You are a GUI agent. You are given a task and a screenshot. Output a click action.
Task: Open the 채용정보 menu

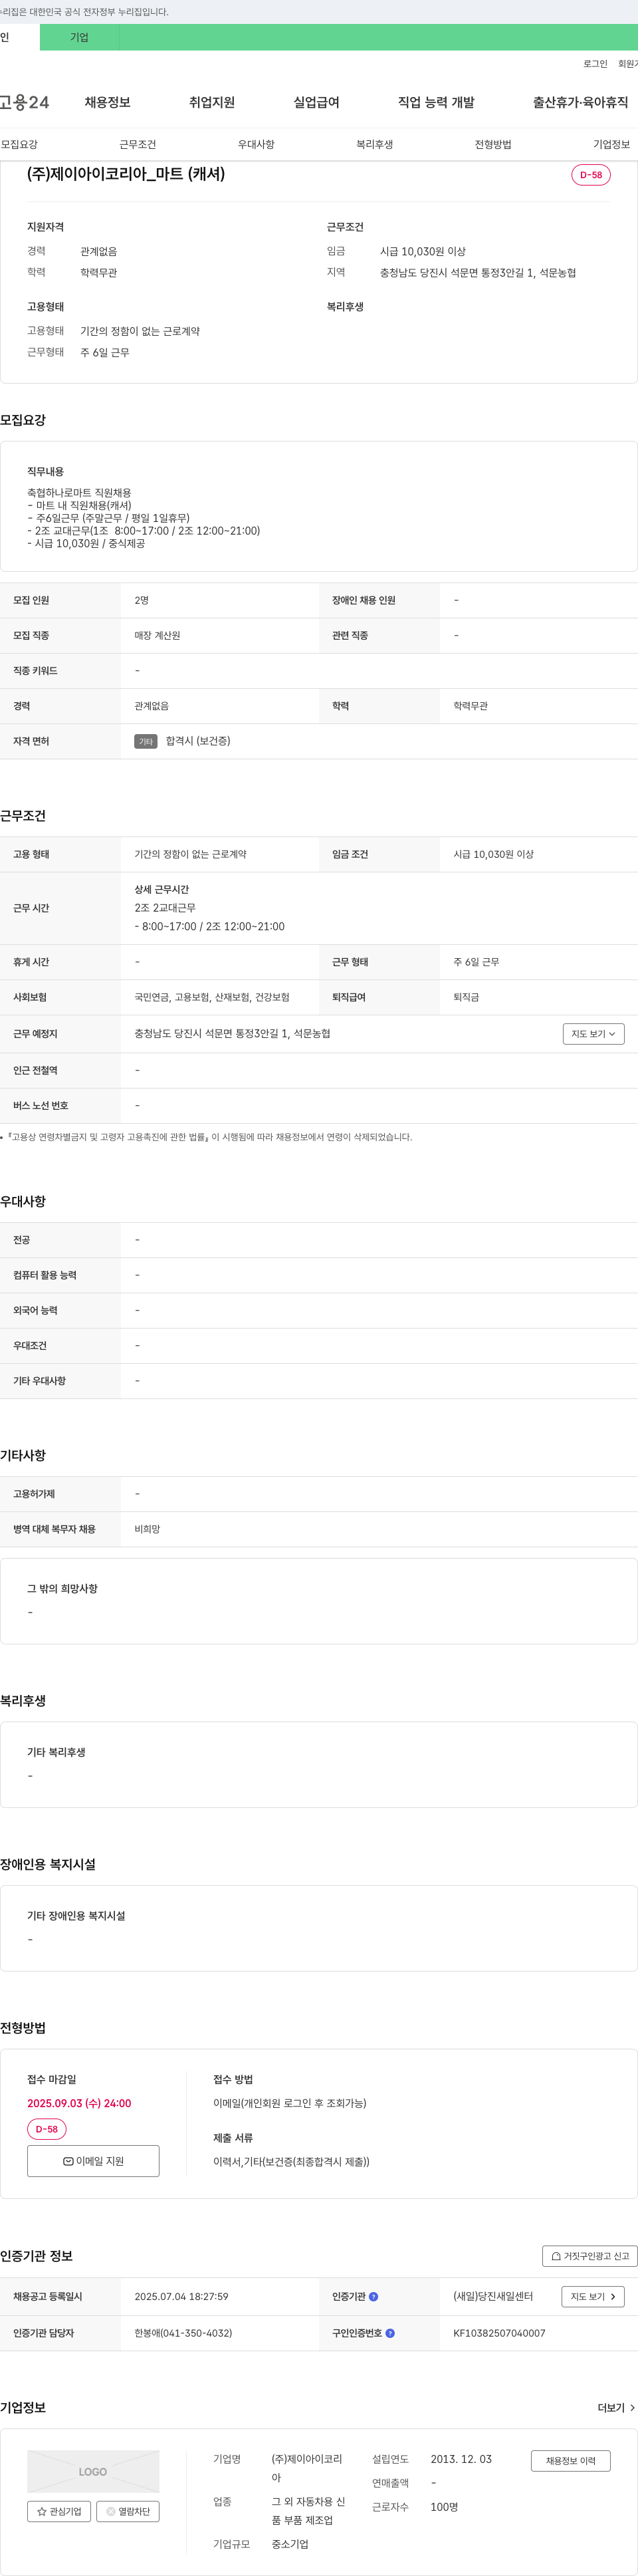108,103
